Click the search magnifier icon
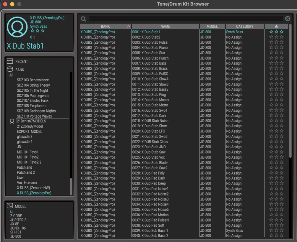Image resolution: width=297 pixels, height=242 pixels. click(83, 19)
